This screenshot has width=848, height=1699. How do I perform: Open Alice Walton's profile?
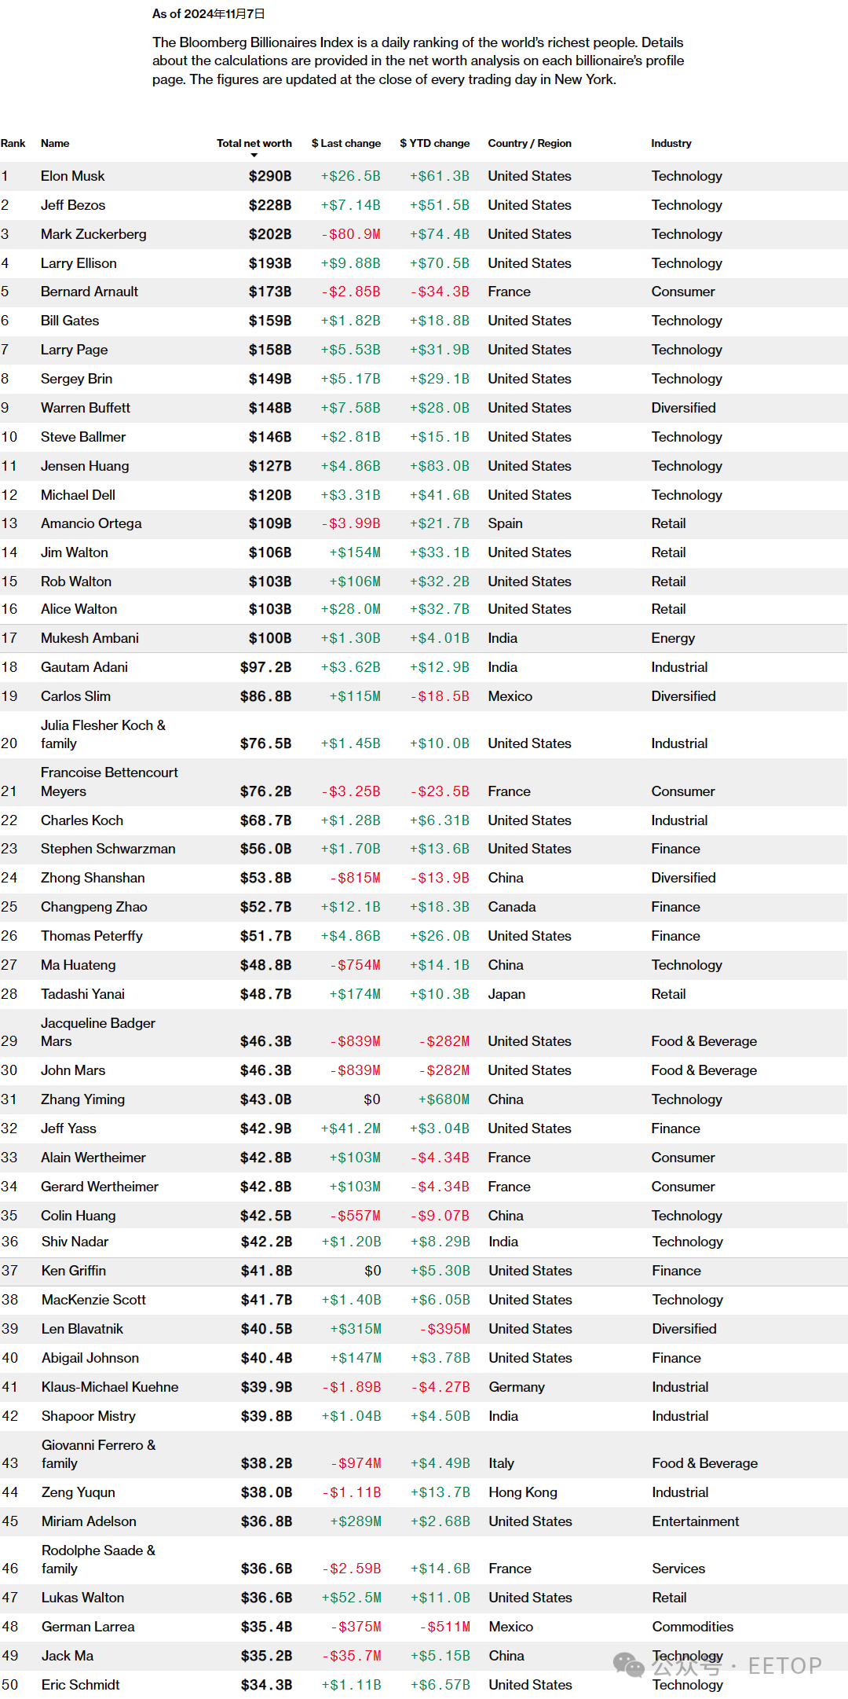pyautogui.click(x=79, y=609)
